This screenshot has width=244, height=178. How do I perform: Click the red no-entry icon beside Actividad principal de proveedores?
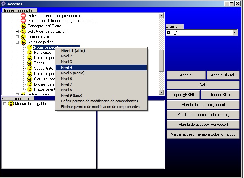(x=23, y=16)
